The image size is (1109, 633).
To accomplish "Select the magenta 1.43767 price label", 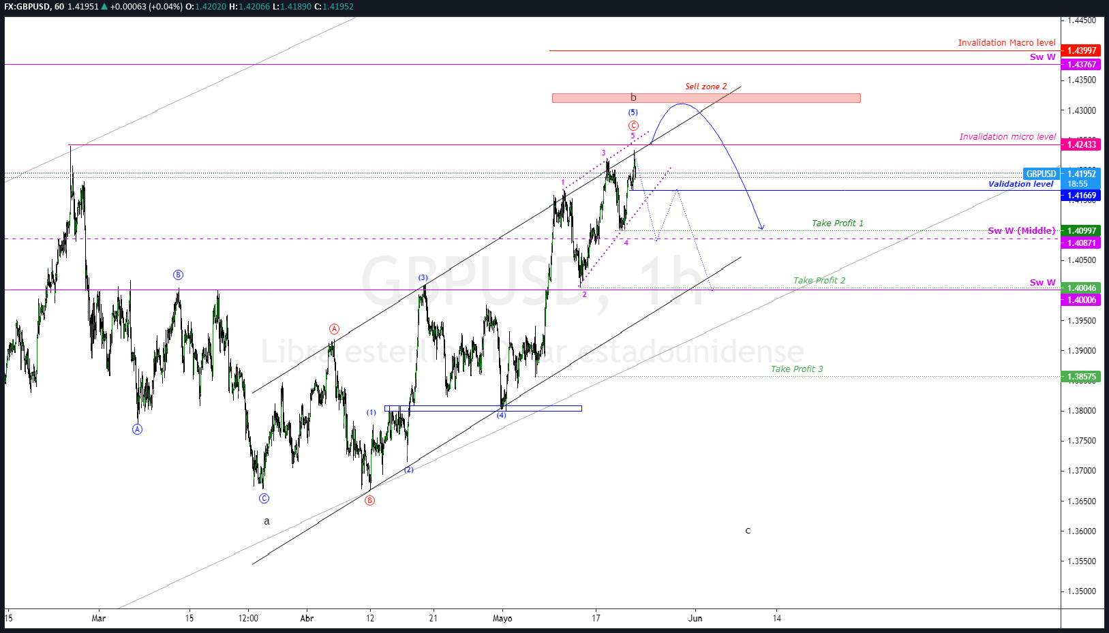I will coord(1080,64).
